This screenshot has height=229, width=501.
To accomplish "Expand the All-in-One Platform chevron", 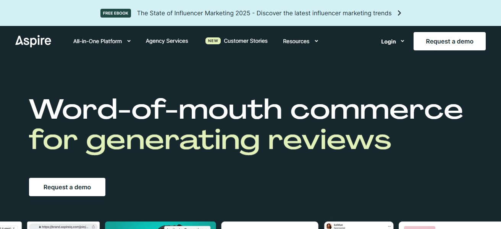I will click(x=129, y=41).
